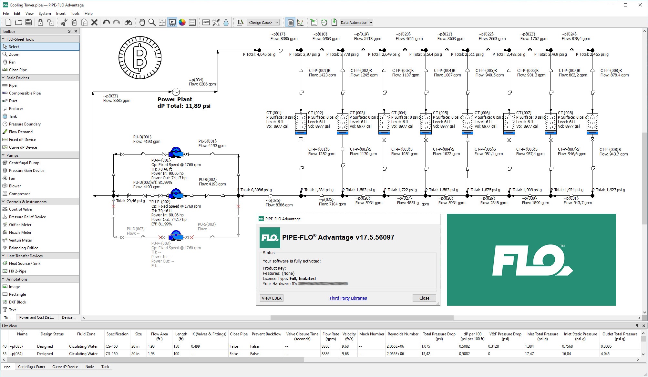
Task: Collapse the Pumps toolbox section
Action: [x=3, y=155]
